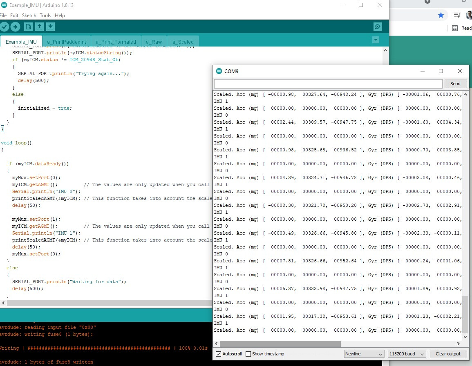Bookmark page with the star icon
Viewport: 472px width, 366px height.
(x=441, y=15)
